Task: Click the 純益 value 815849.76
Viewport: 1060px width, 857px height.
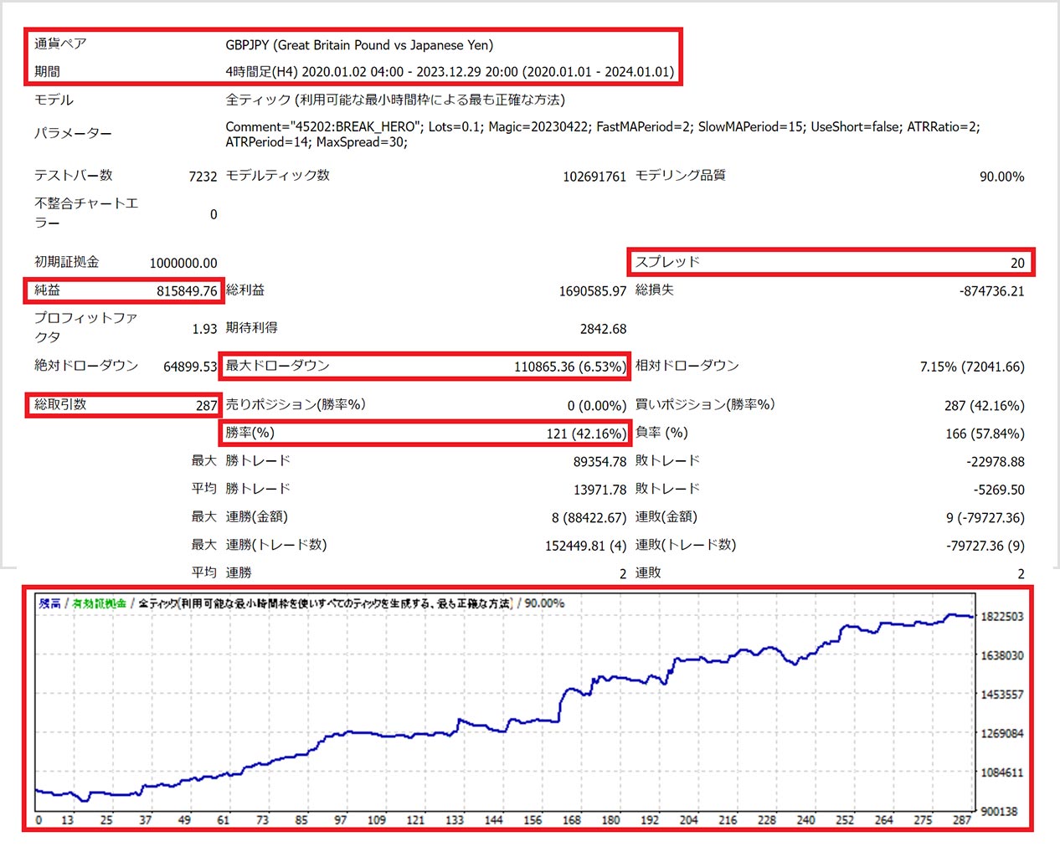Action: (187, 291)
